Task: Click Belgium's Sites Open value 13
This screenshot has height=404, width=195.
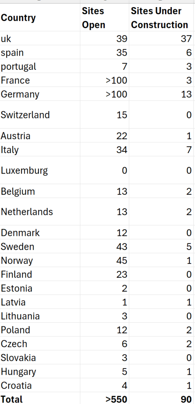Action: [x=104, y=191]
